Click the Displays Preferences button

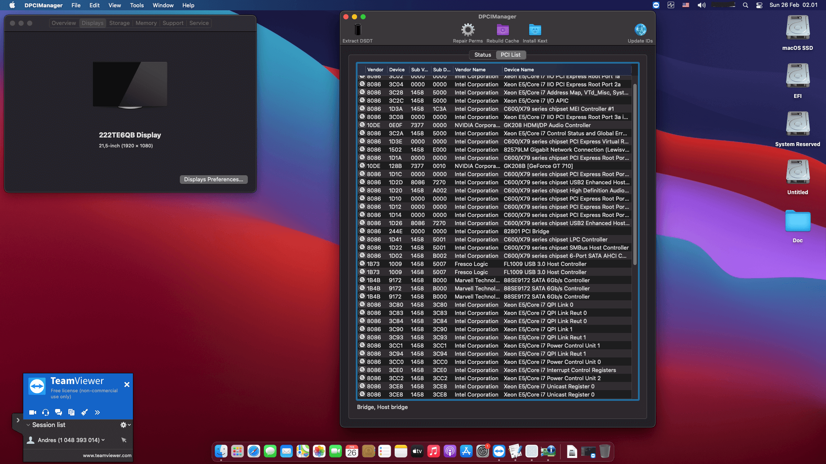pyautogui.click(x=213, y=179)
